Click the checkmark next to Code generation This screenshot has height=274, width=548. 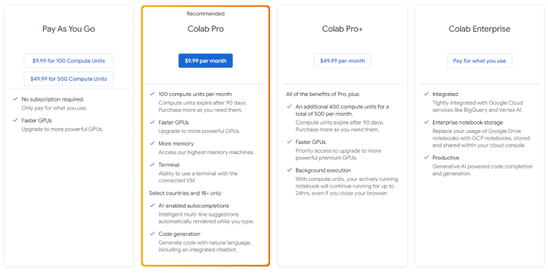tap(151, 234)
